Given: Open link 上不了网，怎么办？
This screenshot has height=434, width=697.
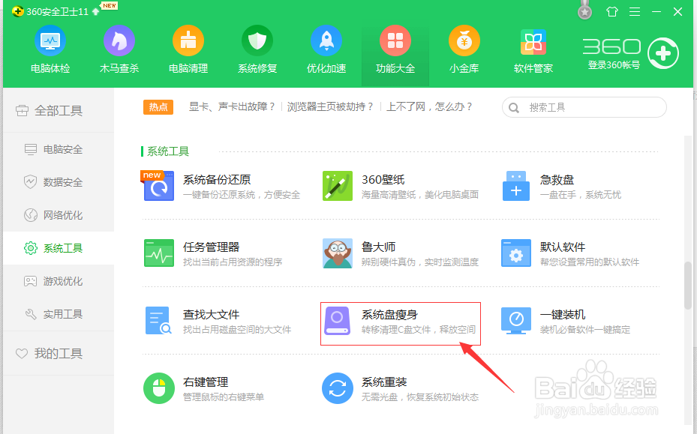Looking at the screenshot, I should 429,106.
